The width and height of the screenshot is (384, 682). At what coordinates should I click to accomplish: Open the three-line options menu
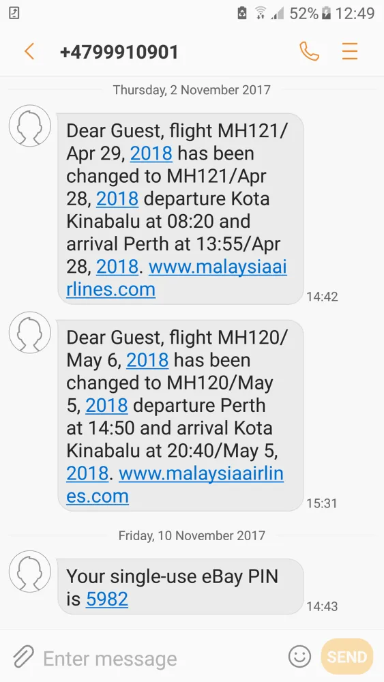(350, 51)
